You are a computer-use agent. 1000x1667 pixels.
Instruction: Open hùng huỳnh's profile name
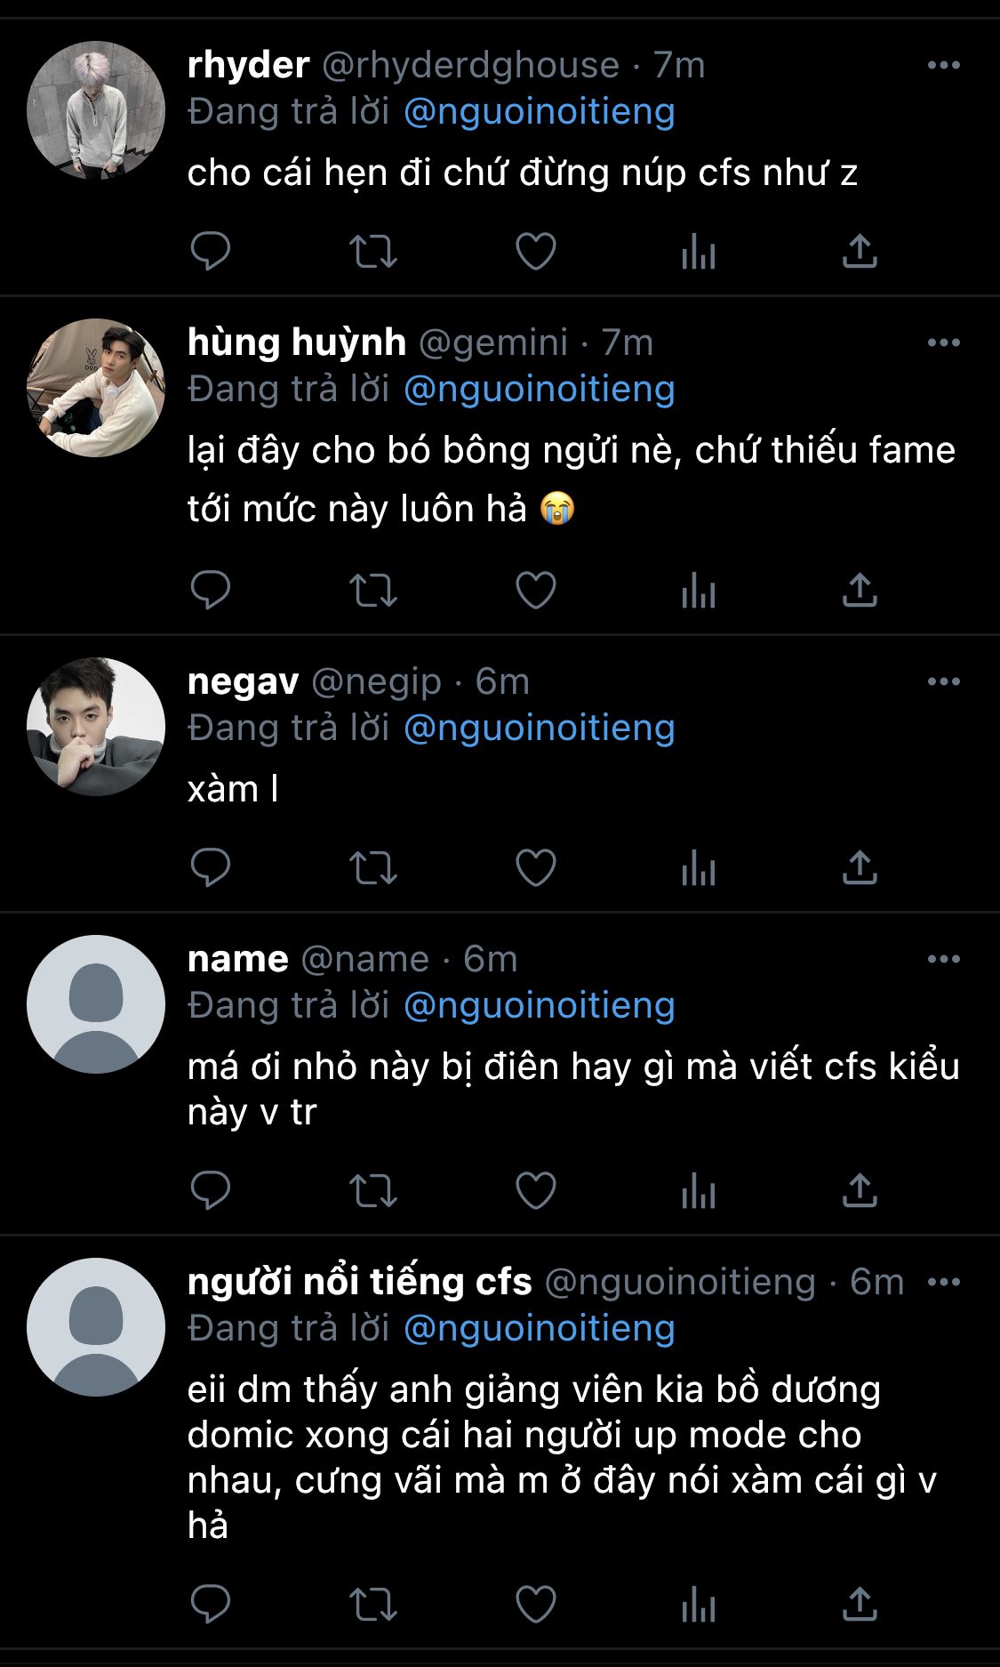[x=297, y=342]
